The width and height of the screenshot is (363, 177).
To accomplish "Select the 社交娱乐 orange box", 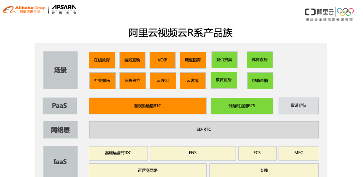I will pyautogui.click(x=103, y=81).
